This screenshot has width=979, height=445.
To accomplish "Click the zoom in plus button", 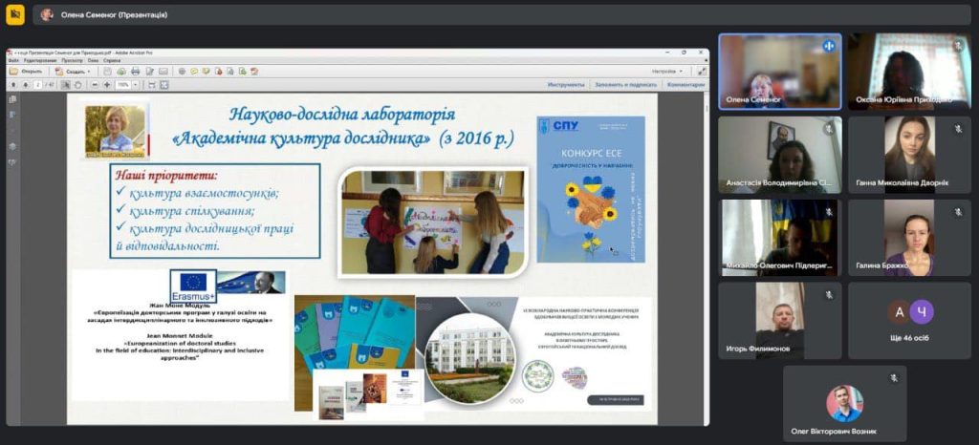I will click(106, 84).
